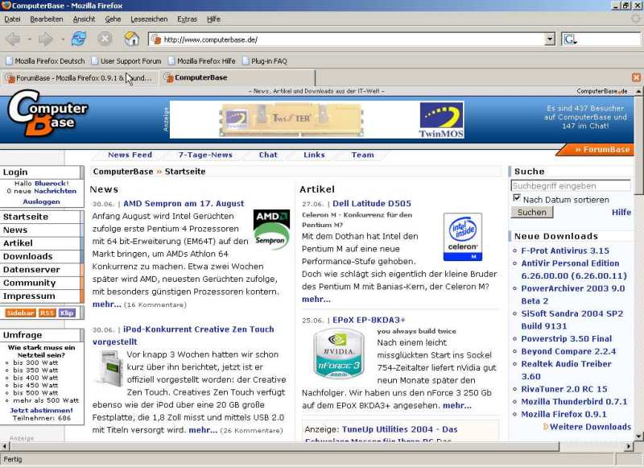Click Ausloggen in the Login box
Viewport: 644px width, 468px height.
tap(42, 201)
